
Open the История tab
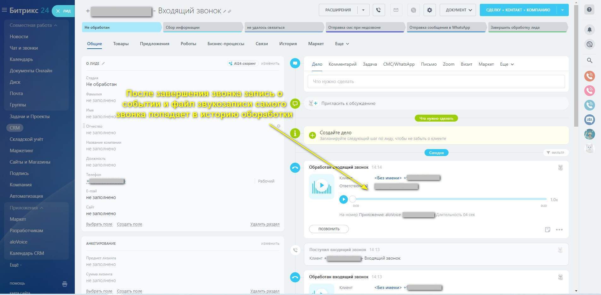coord(288,44)
